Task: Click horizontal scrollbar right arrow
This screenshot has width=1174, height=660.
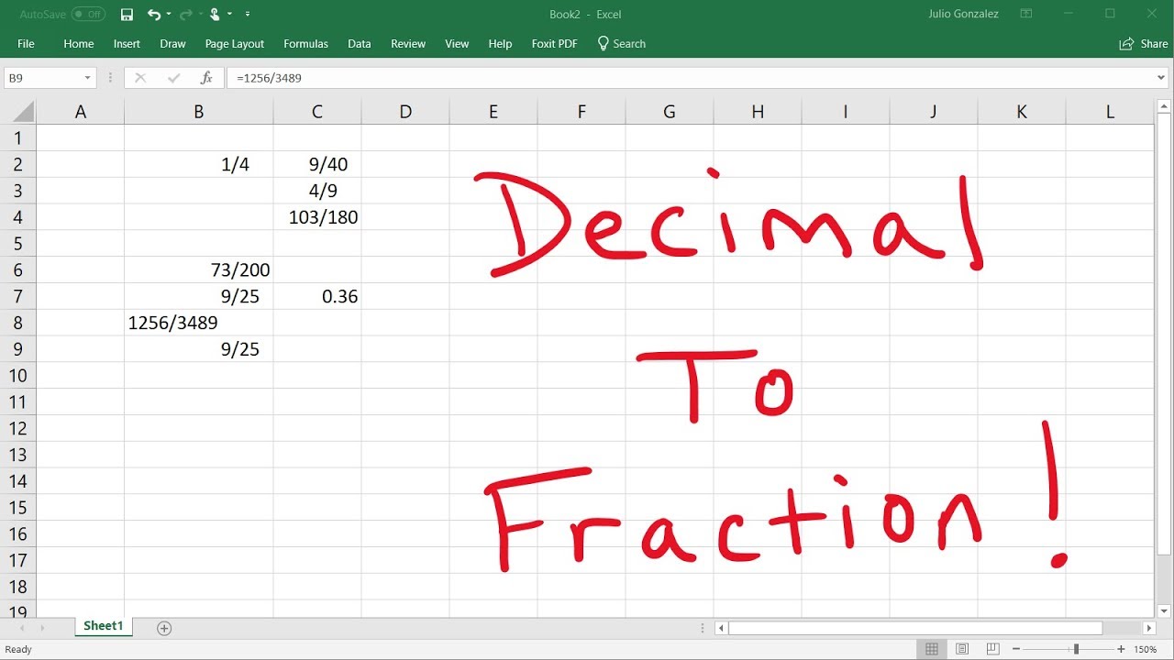Action: (1150, 628)
